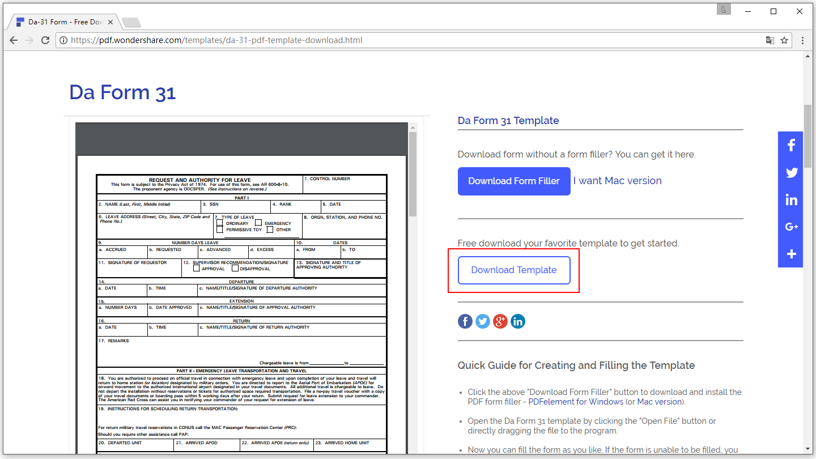
Task: Click Download Template button
Action: 514,270
